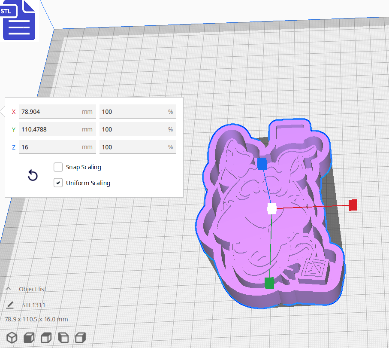Switch to 3D perspective view cube
This screenshot has width=389, height=348.
[12, 338]
